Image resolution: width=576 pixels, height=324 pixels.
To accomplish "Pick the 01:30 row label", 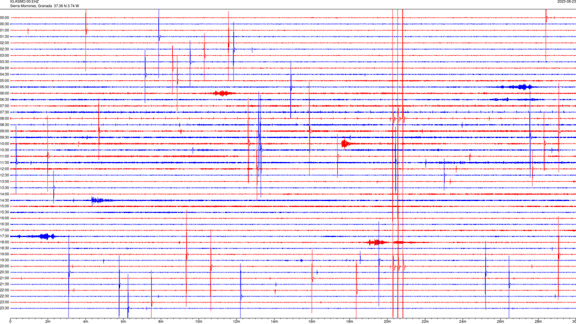I will click(5, 37).
